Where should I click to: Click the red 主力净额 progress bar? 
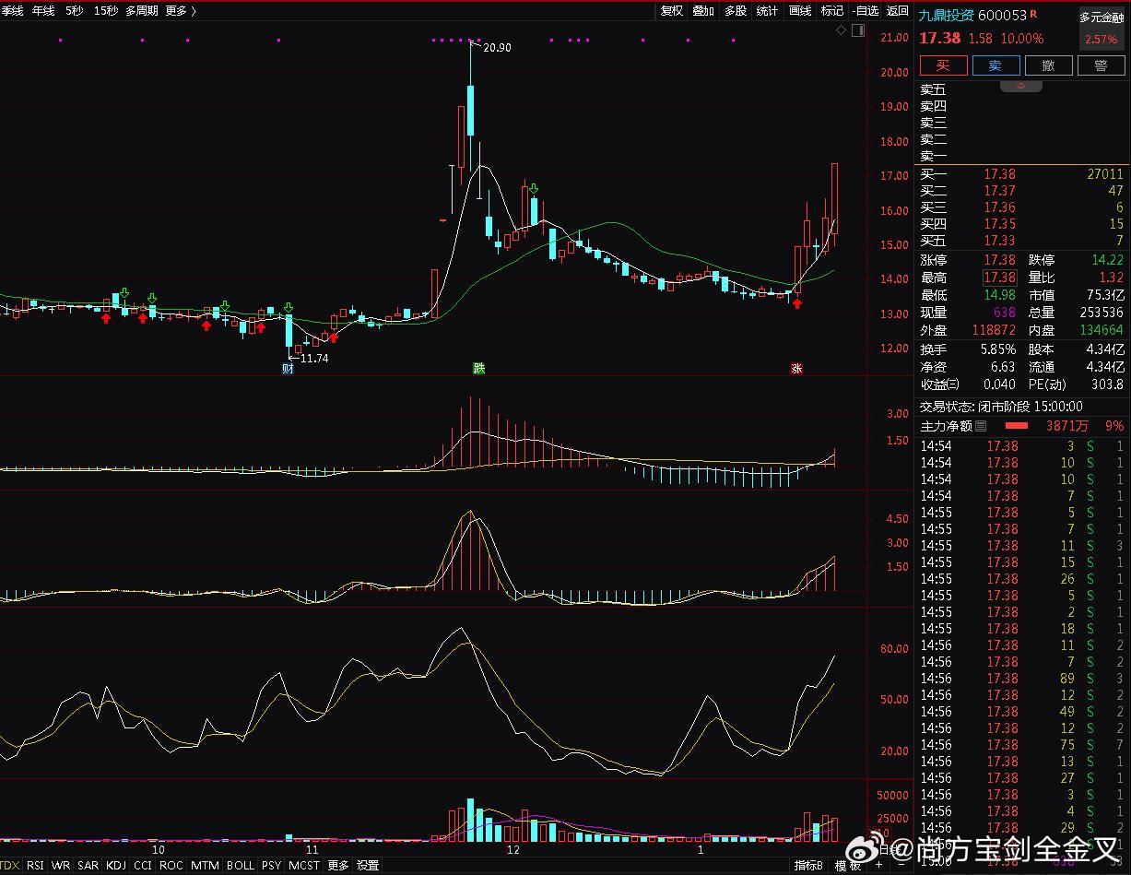(x=1016, y=426)
